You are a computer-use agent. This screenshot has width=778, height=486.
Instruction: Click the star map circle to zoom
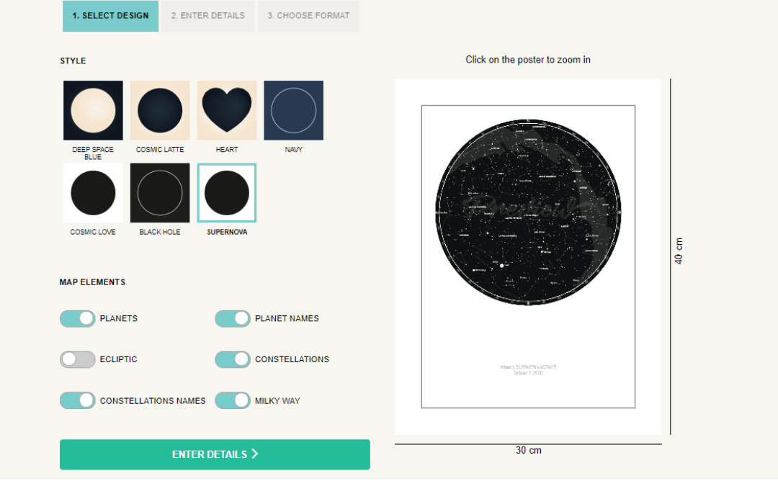[529, 212]
